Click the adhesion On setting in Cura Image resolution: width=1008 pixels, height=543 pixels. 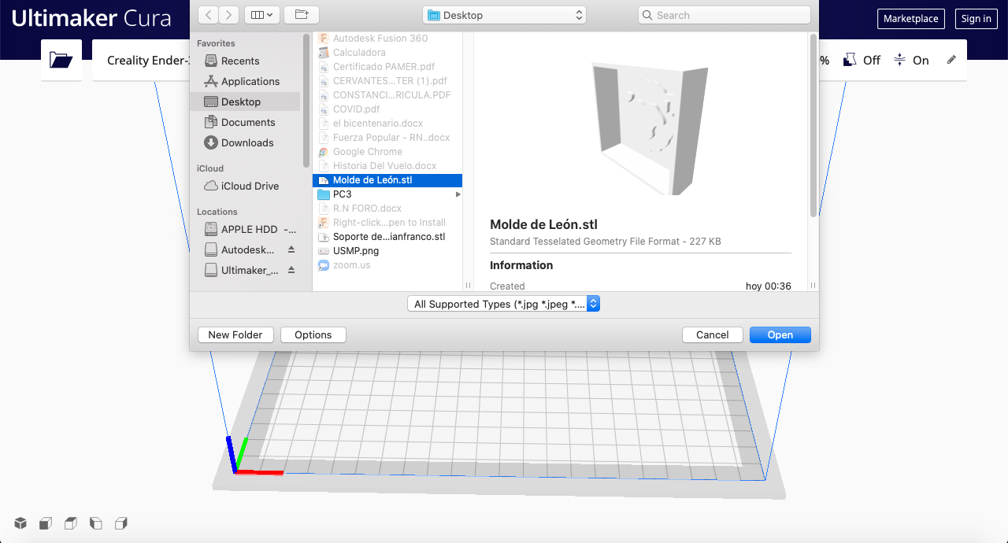912,60
